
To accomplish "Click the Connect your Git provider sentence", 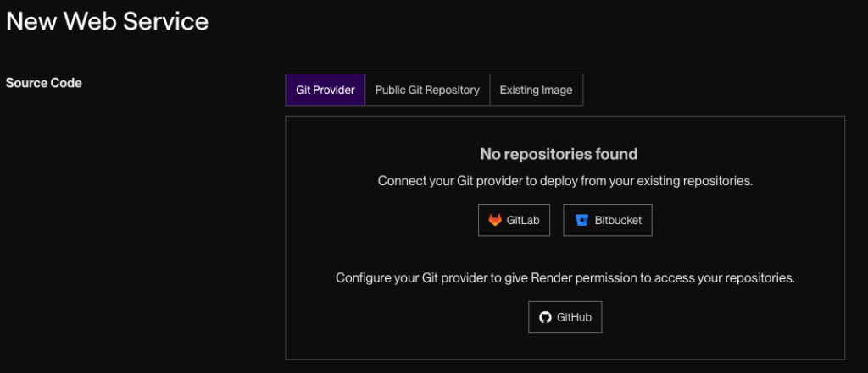I will pyautogui.click(x=565, y=181).
